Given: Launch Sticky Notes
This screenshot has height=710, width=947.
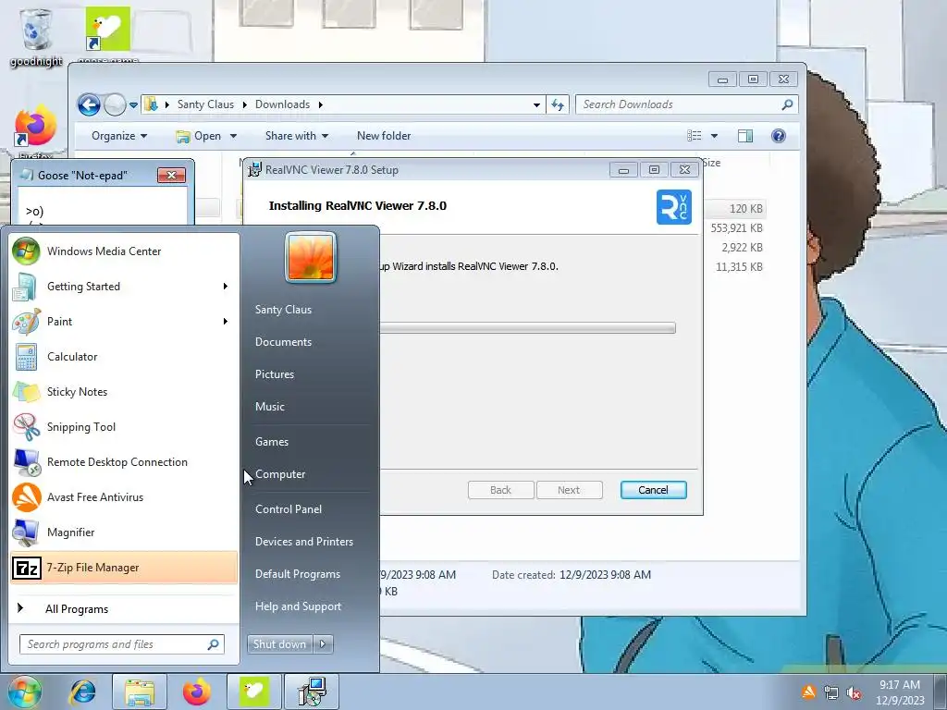Looking at the screenshot, I should coord(124,392).
